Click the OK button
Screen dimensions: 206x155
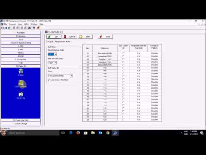tap(54, 37)
